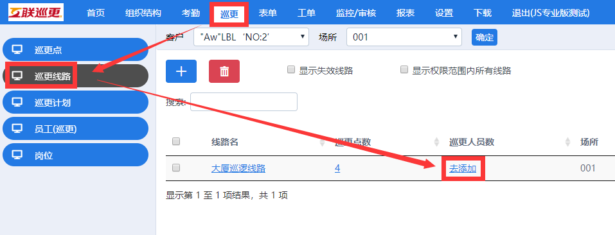
Task: Click 001 cell in 场所 column
Action: pyautogui.click(x=588, y=168)
